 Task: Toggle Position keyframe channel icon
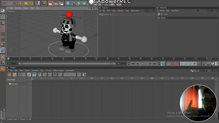pyautogui.click(x=182, y=64)
